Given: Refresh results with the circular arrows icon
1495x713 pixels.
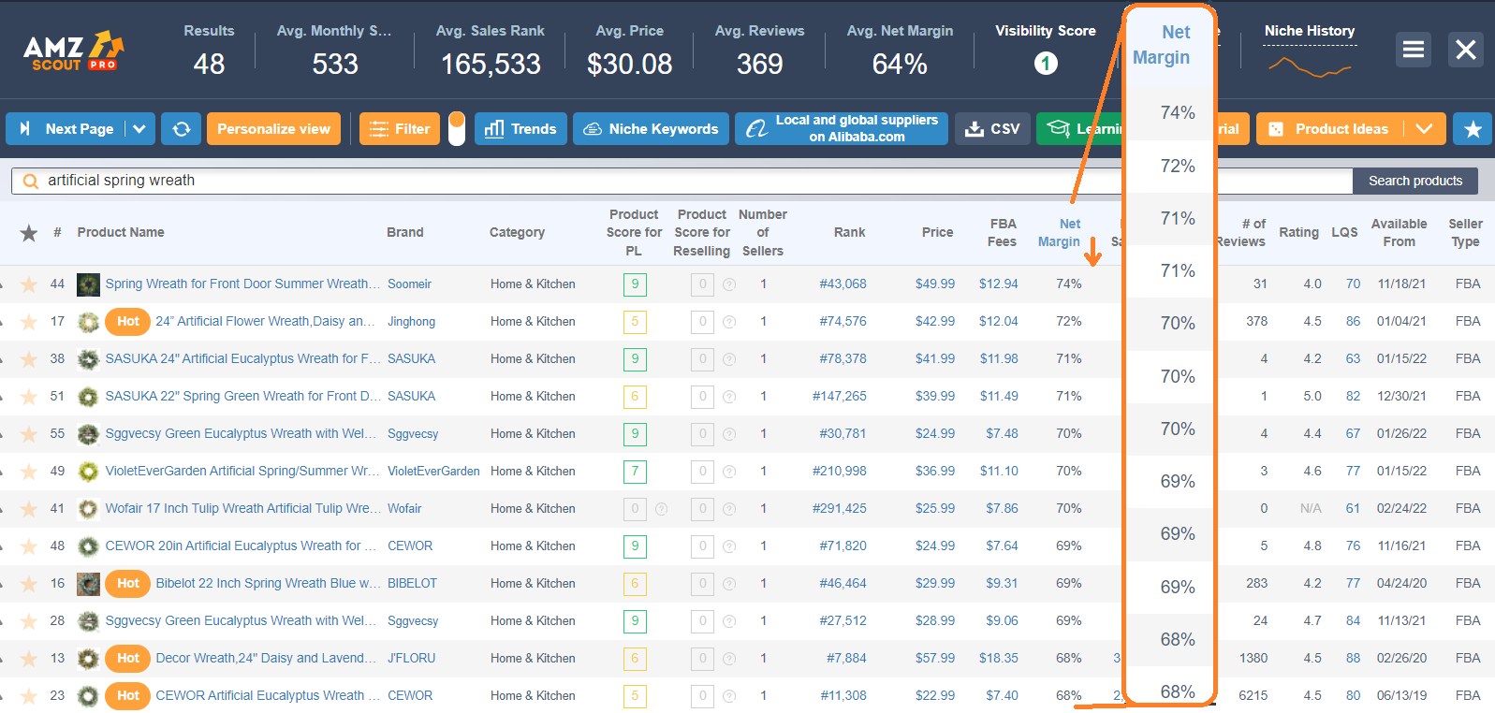Looking at the screenshot, I should click(x=182, y=129).
